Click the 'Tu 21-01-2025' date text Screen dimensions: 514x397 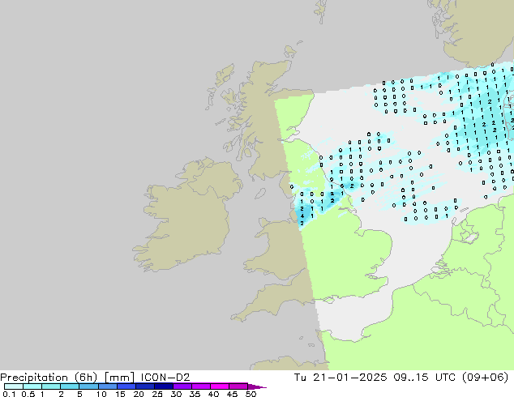click(x=341, y=378)
